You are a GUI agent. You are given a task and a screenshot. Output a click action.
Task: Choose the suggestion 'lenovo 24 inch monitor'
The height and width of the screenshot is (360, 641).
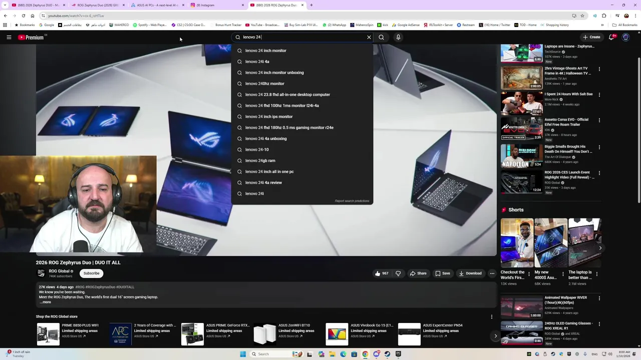coord(302,50)
